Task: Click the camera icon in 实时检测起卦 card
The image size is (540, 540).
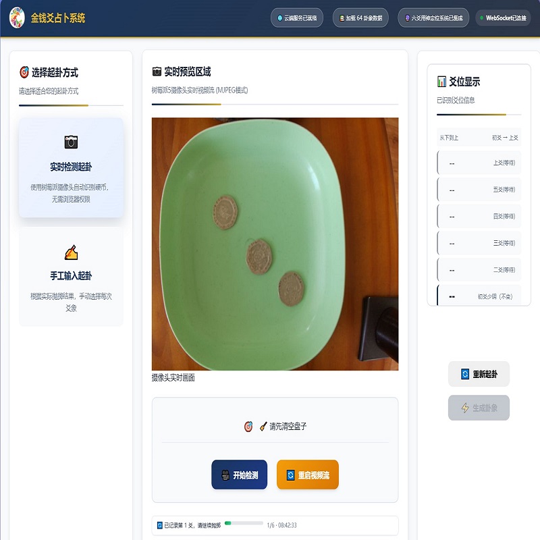Action: [71, 142]
